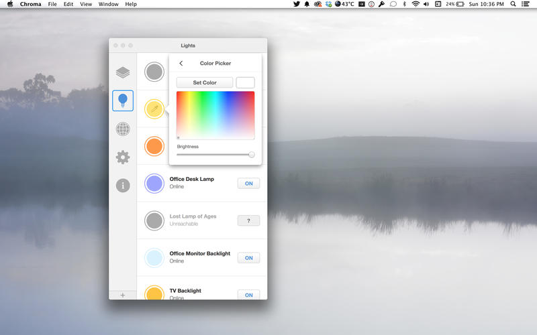Screen dimensions: 537x335
Task: Open the globe network sidebar icon
Action: (x=123, y=129)
